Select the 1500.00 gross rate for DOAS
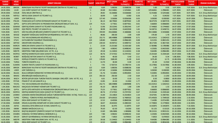The image size is (218, 123). [x=114, y=59]
